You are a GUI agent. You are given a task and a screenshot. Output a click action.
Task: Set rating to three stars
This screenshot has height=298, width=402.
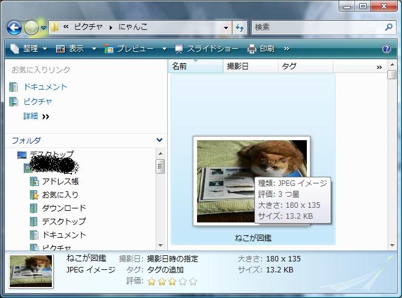172,282
